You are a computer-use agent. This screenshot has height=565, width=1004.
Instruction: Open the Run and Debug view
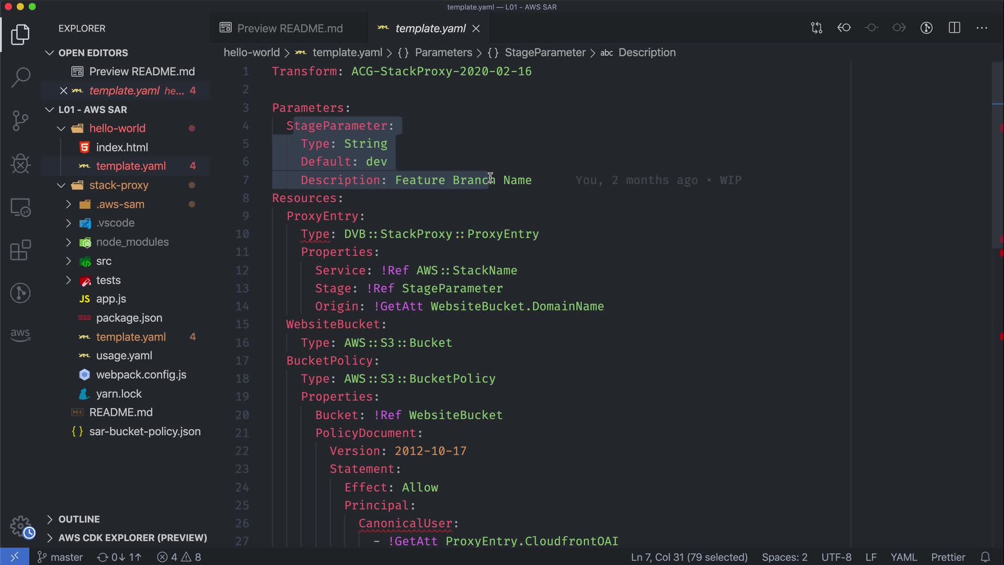pyautogui.click(x=20, y=164)
